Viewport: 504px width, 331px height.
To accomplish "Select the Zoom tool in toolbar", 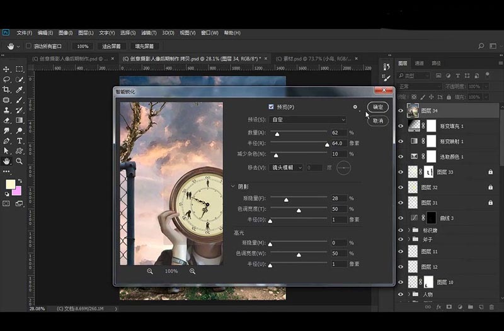I will (20, 161).
